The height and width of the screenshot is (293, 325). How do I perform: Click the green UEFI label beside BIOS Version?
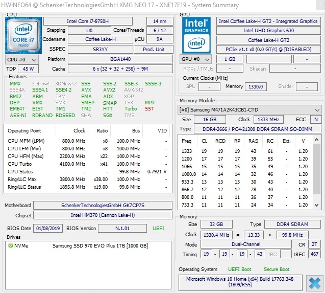(x=158, y=229)
